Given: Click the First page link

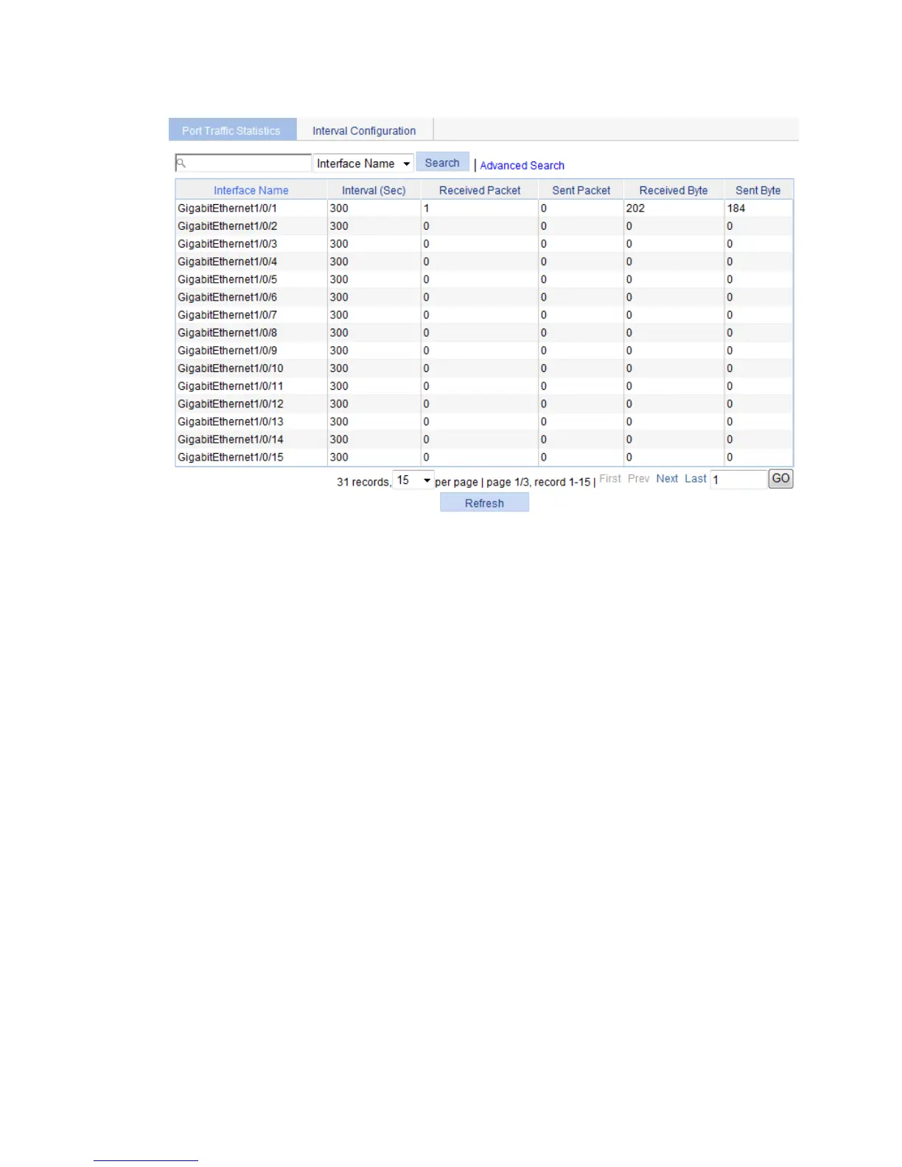Looking at the screenshot, I should pyautogui.click(x=610, y=479).
